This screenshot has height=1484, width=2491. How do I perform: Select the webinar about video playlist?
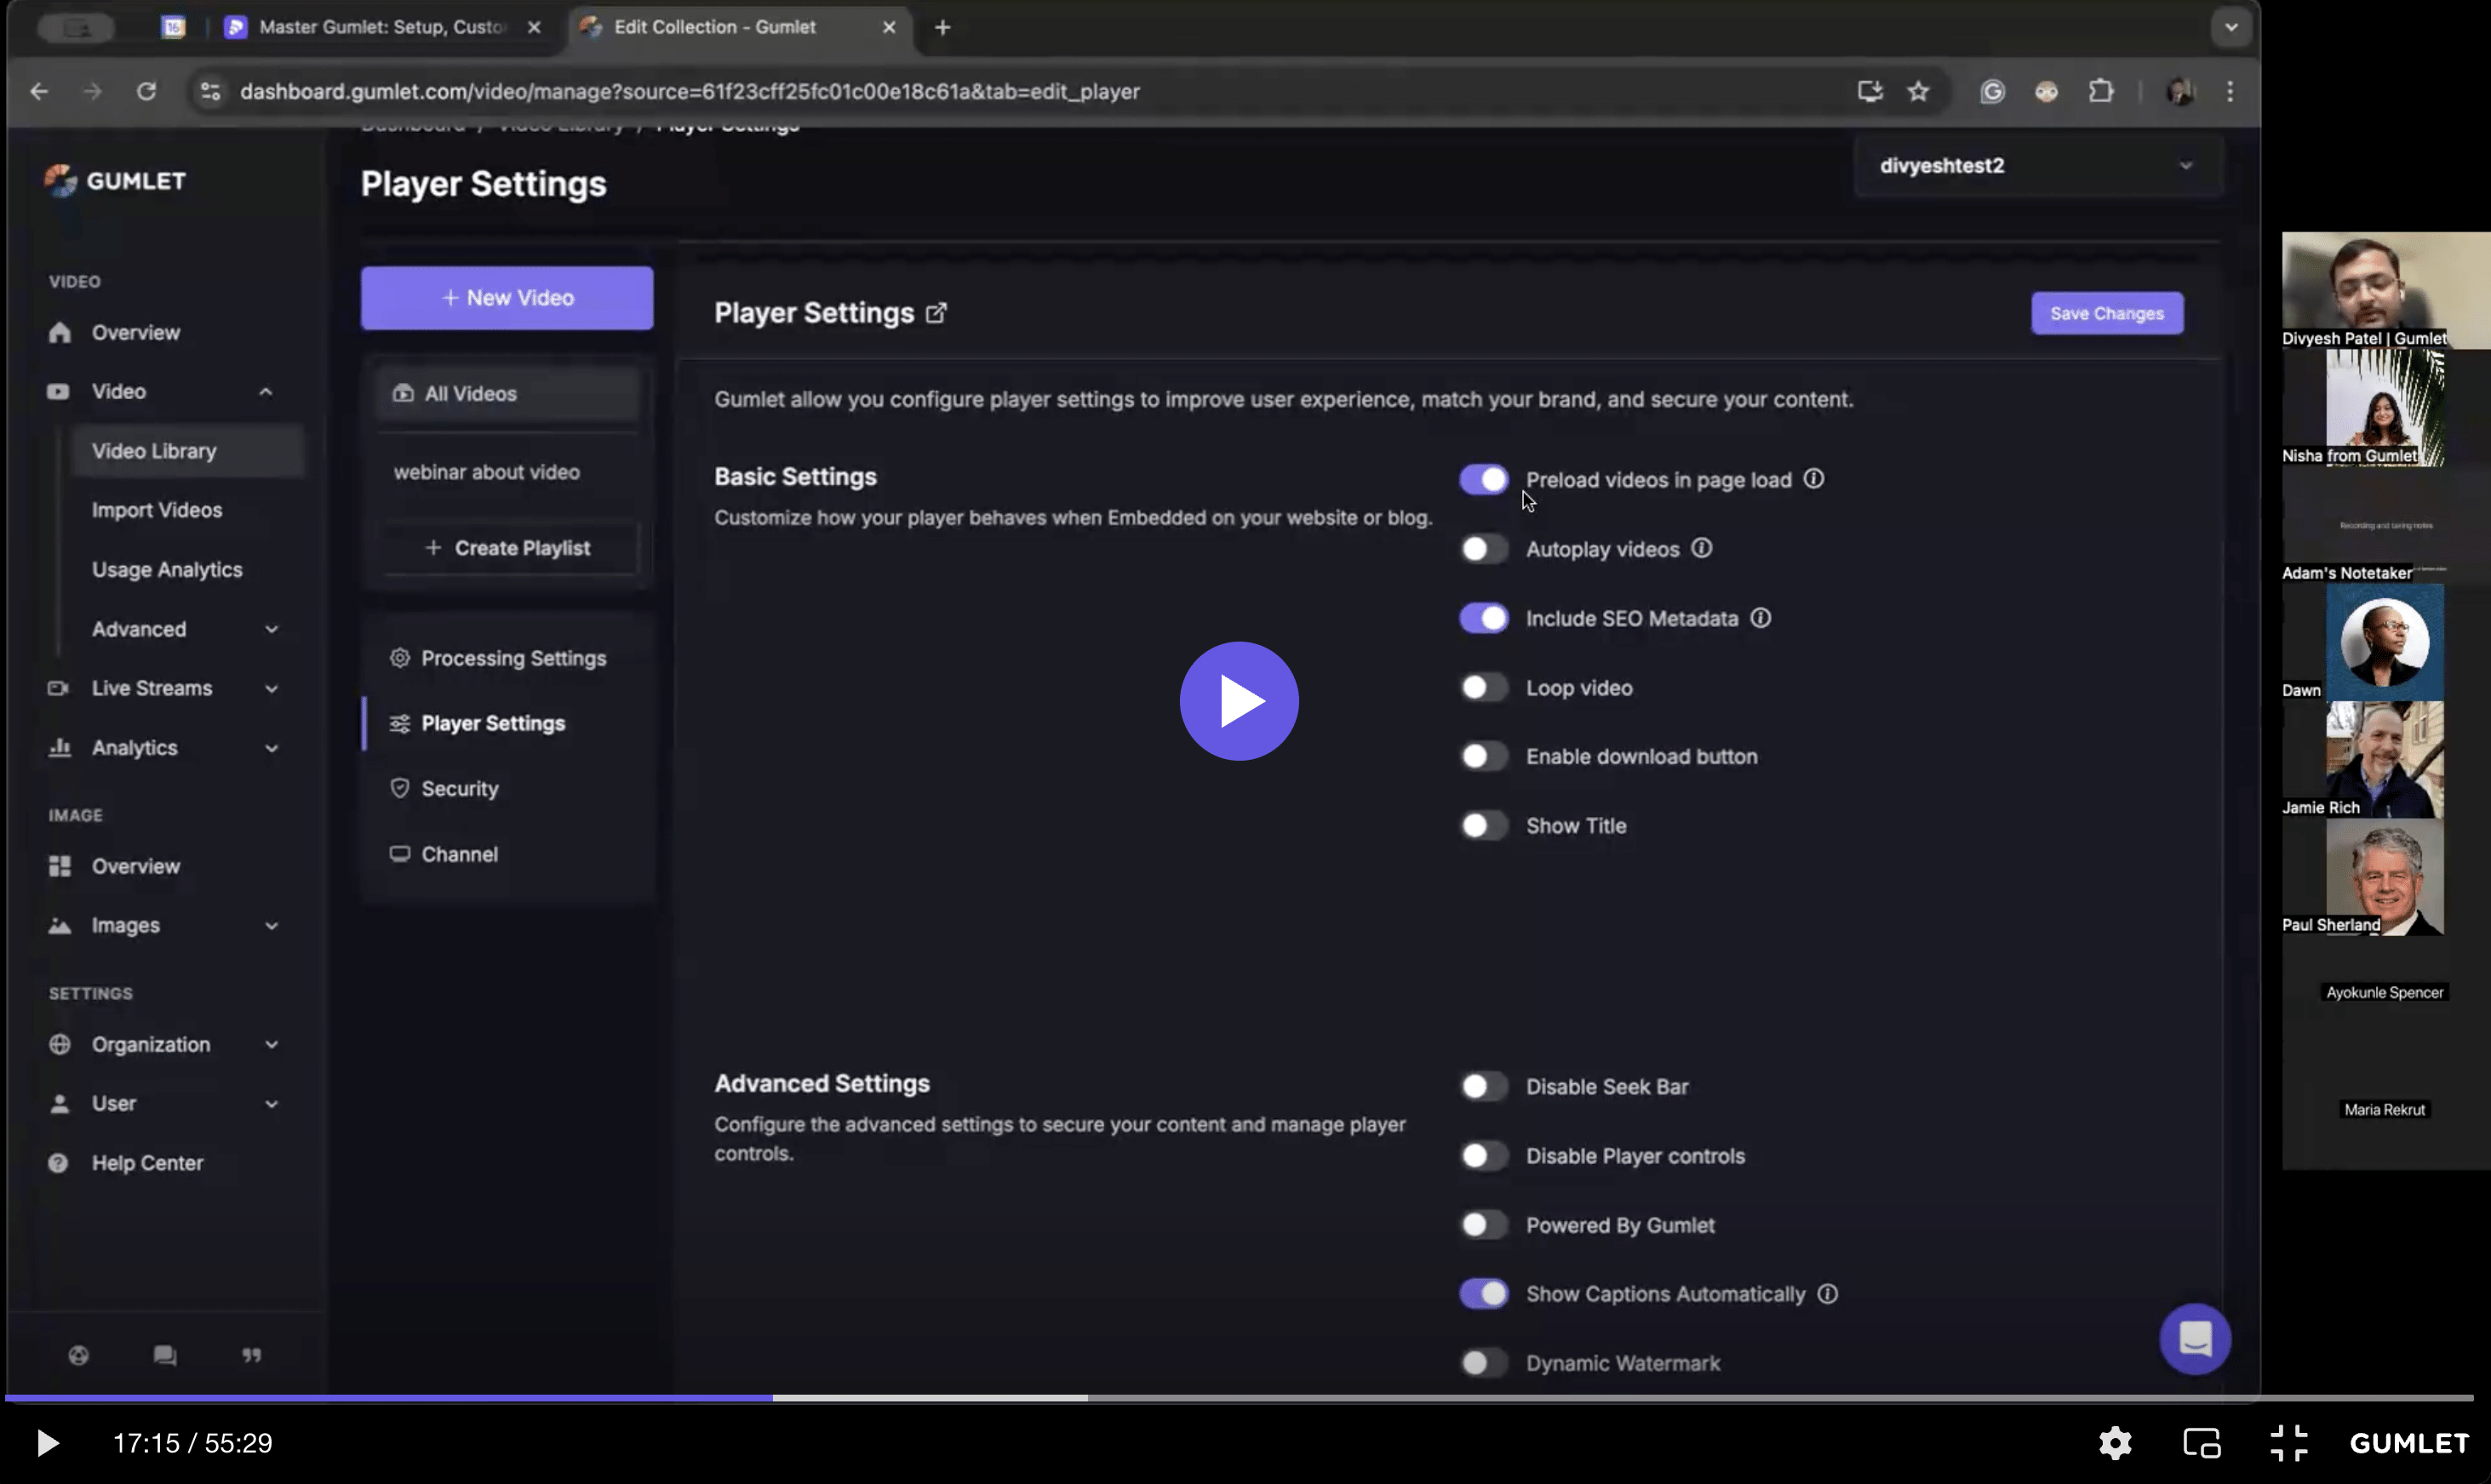[486, 472]
